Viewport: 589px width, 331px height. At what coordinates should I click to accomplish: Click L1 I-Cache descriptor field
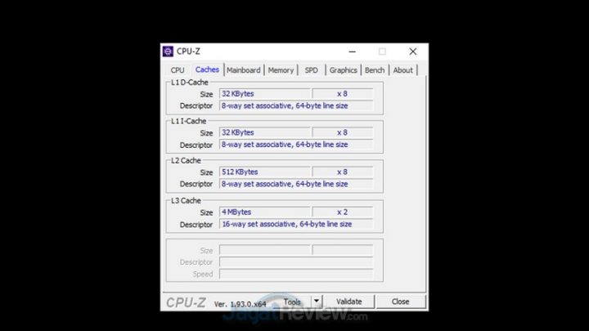tap(296, 145)
